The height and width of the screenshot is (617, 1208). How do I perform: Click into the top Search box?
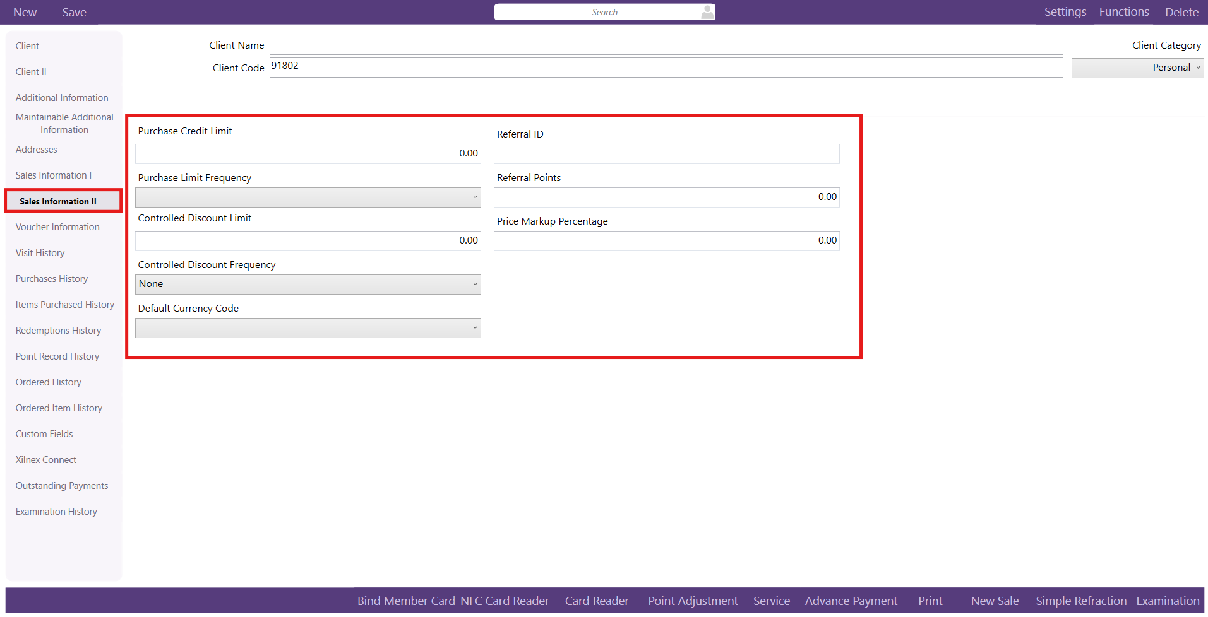coord(597,12)
